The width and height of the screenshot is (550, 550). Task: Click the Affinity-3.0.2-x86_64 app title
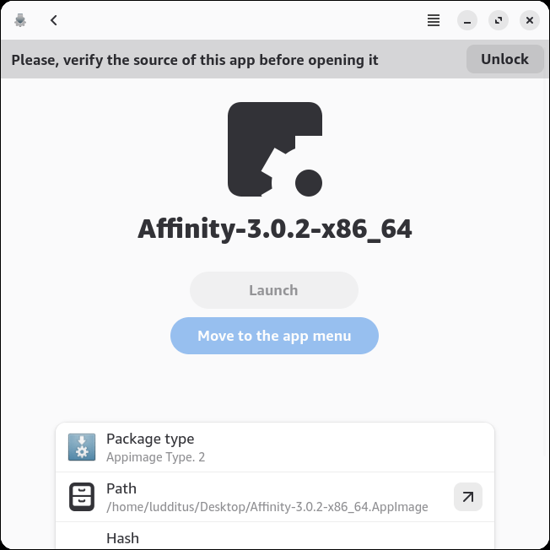coord(275,229)
